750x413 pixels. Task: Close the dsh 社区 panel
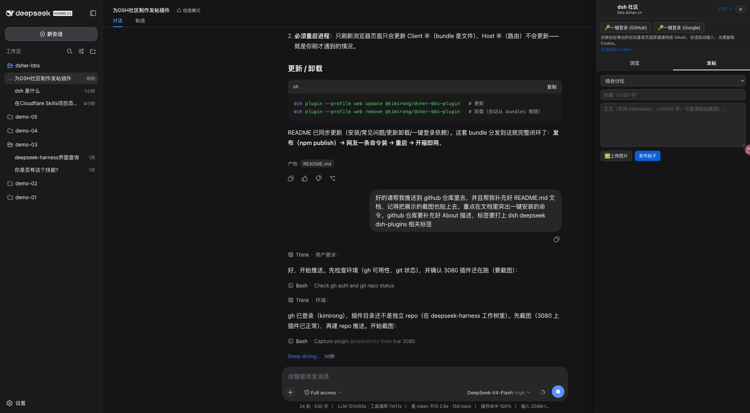[740, 10]
